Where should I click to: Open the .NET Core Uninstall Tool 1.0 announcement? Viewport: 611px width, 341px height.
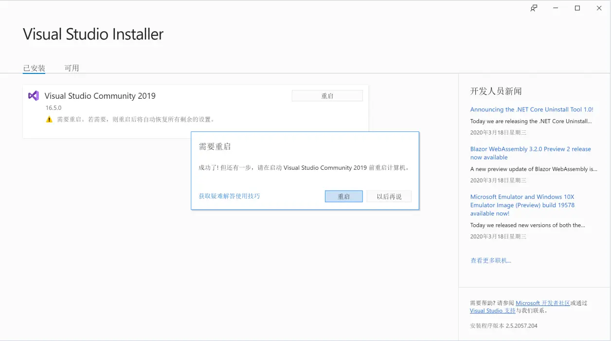pyautogui.click(x=532, y=109)
